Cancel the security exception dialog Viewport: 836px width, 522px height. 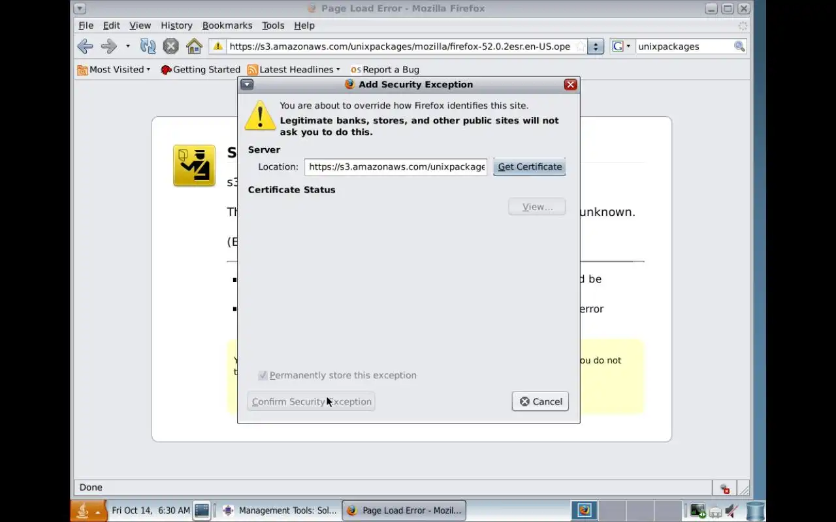coord(540,401)
